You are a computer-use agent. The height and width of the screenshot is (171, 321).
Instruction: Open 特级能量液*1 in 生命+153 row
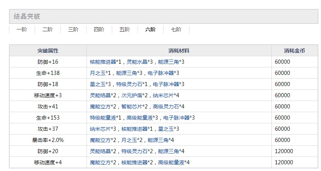106,118
